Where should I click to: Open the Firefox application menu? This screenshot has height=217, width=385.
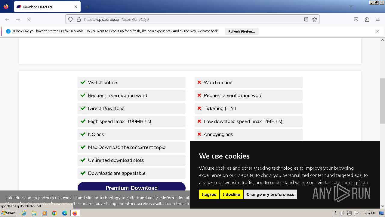click(x=378, y=19)
